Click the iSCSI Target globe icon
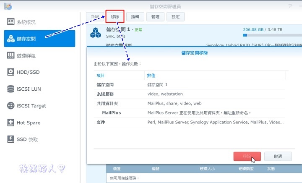This screenshot has height=183, width=302. (10, 106)
